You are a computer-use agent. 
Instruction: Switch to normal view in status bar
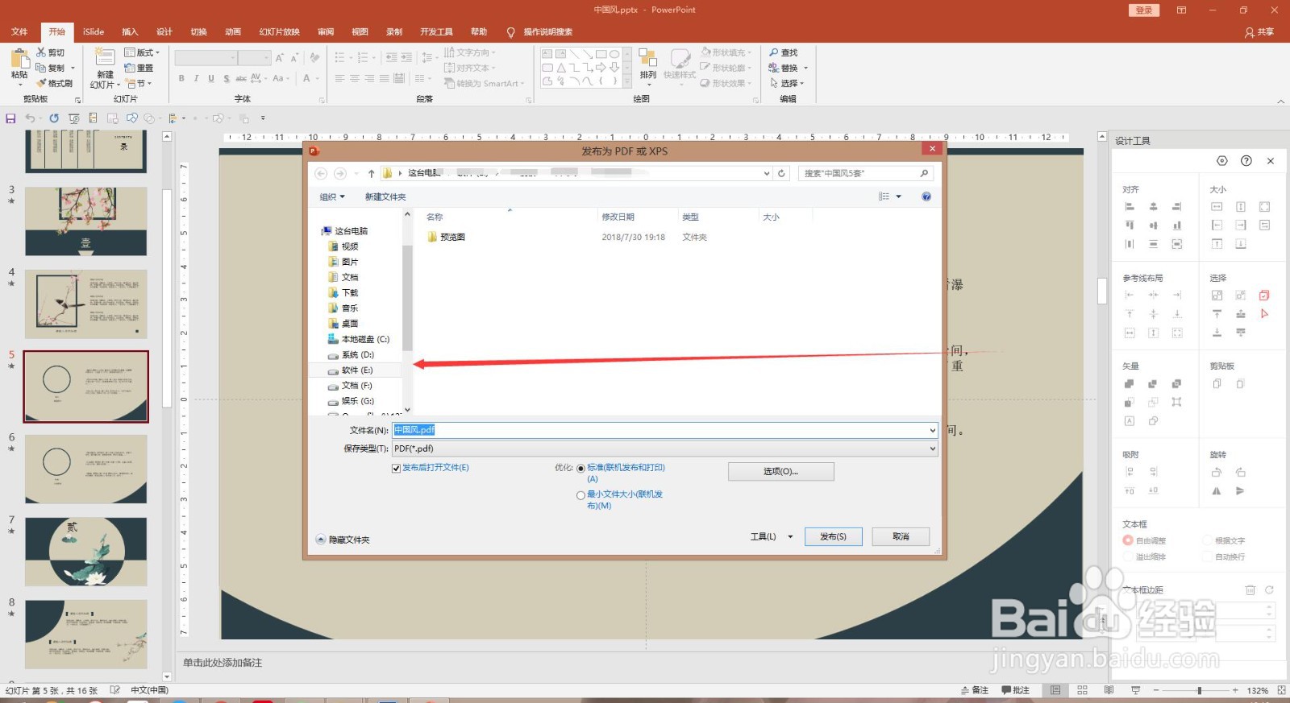[x=1055, y=690]
